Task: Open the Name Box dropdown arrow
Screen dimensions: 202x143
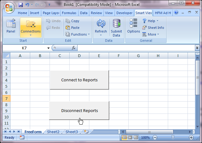Action: coord(48,48)
